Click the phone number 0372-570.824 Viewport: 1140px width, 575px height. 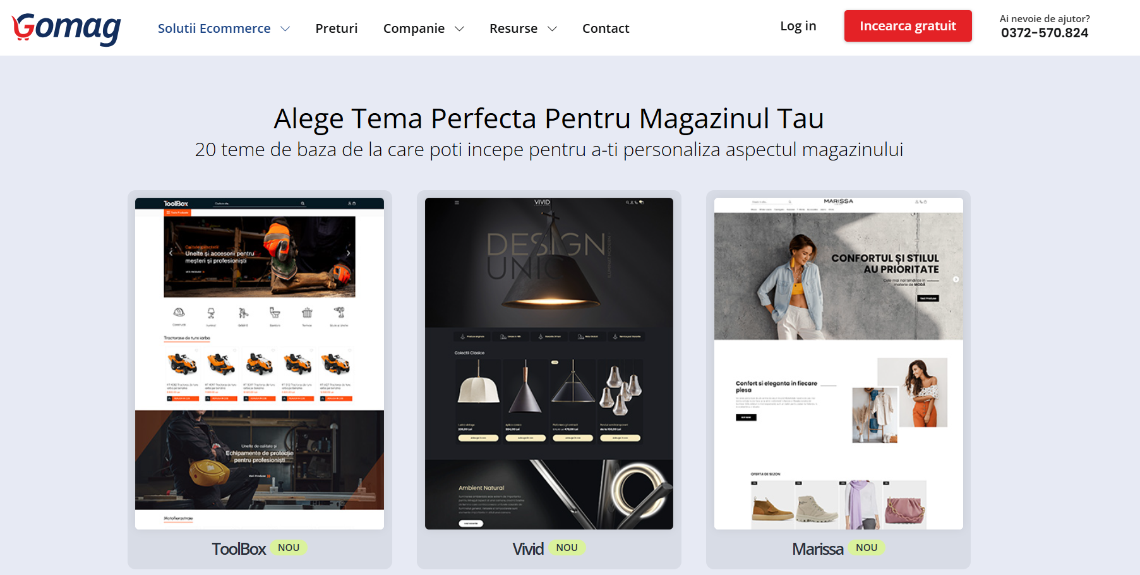point(1044,33)
